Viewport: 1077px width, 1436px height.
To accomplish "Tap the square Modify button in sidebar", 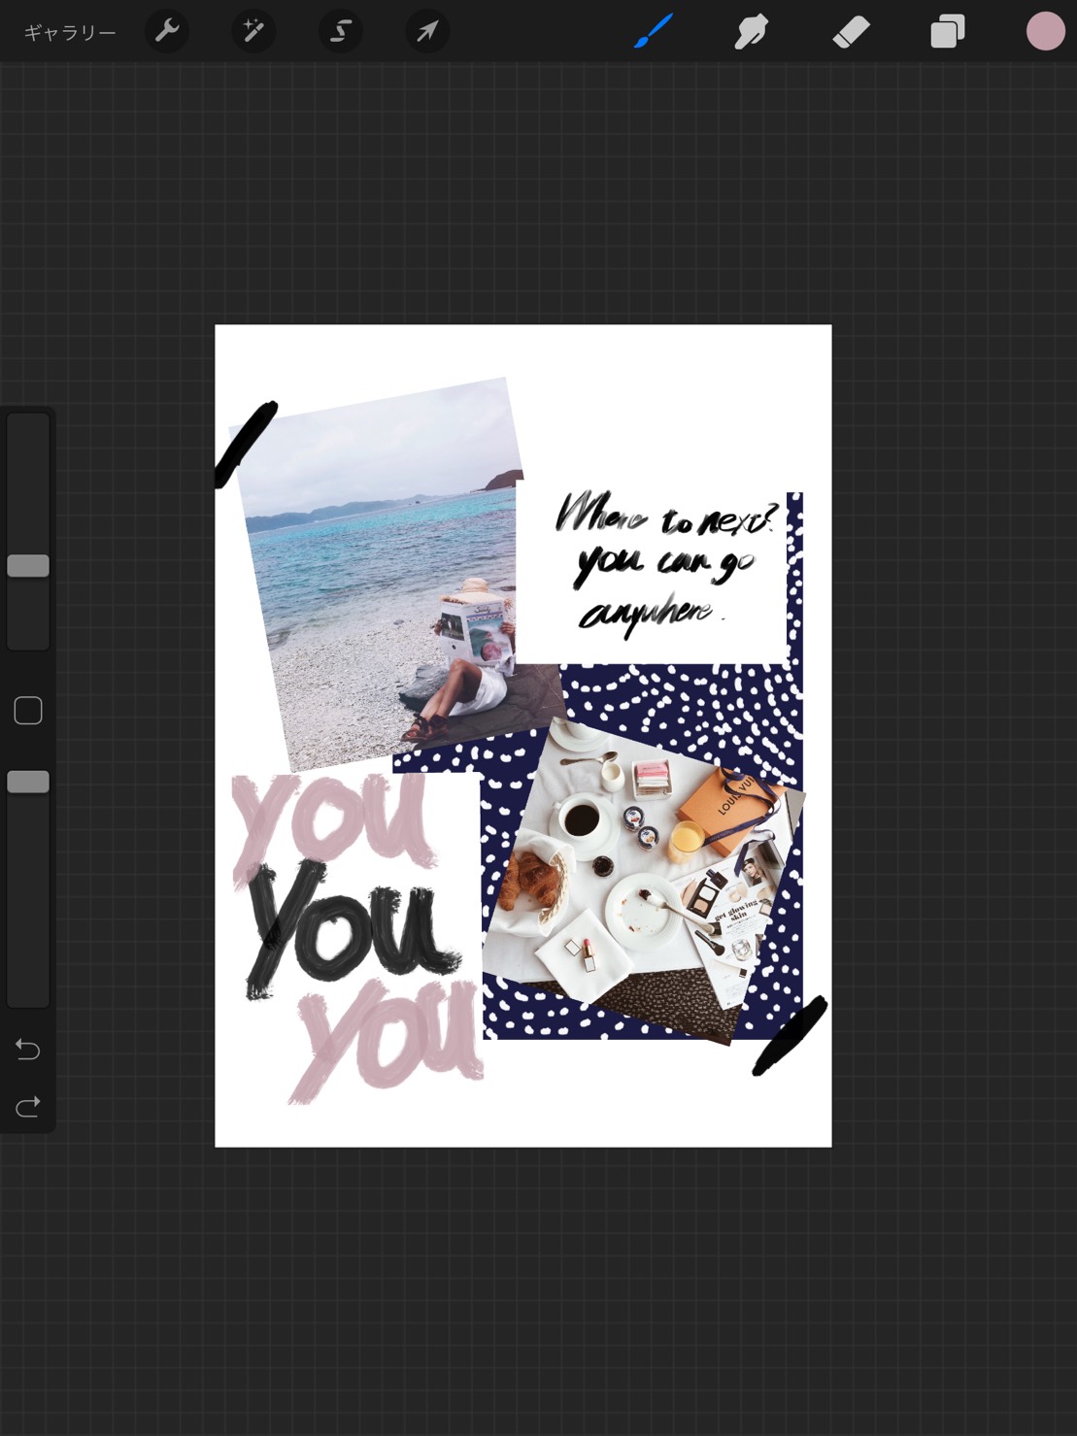I will coord(28,711).
